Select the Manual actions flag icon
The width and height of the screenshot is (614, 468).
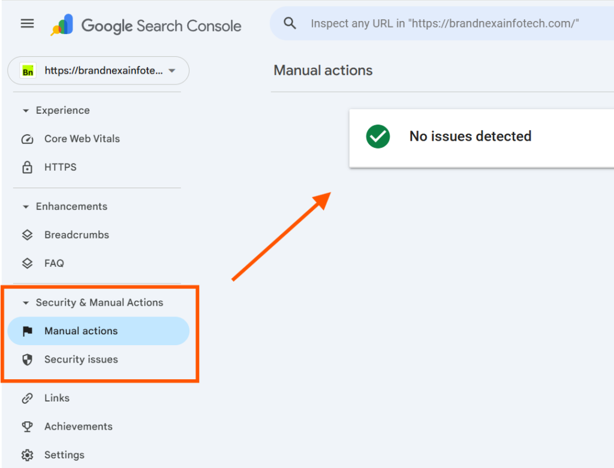point(28,331)
